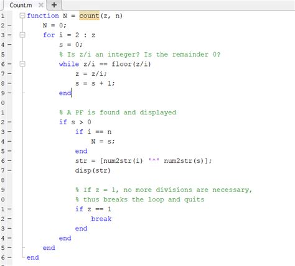Click 'end' closing the while loop
Screen dimensions: 295x266
[65, 93]
